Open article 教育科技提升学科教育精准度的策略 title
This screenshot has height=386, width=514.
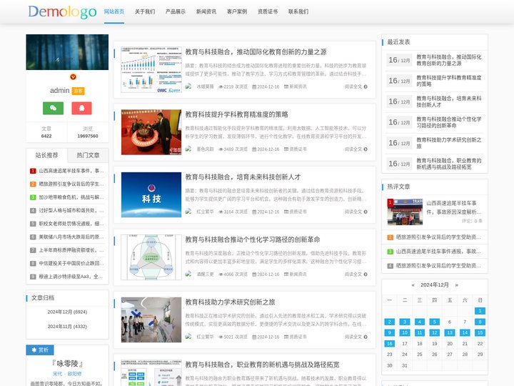(237, 114)
